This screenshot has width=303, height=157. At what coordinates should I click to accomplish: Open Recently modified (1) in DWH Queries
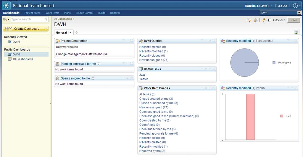tap(154, 51)
